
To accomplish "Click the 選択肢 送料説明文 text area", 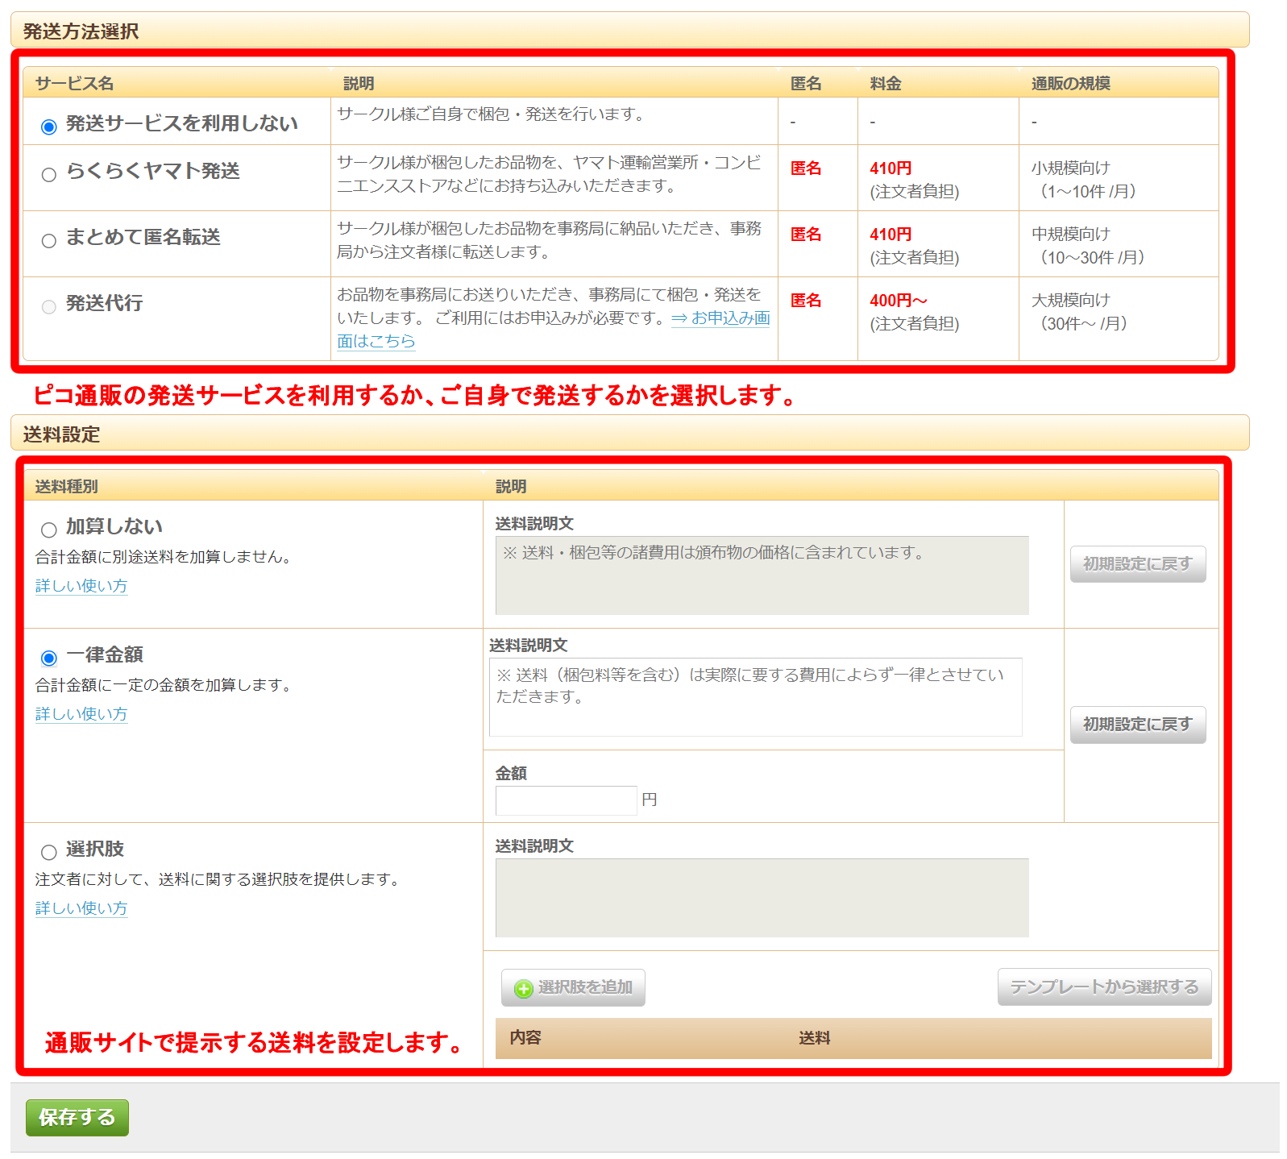I will pyautogui.click(x=762, y=898).
